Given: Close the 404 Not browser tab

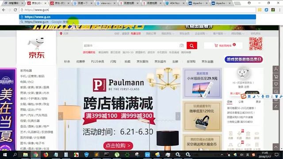Looking at the screenshot, I should point(184,3).
